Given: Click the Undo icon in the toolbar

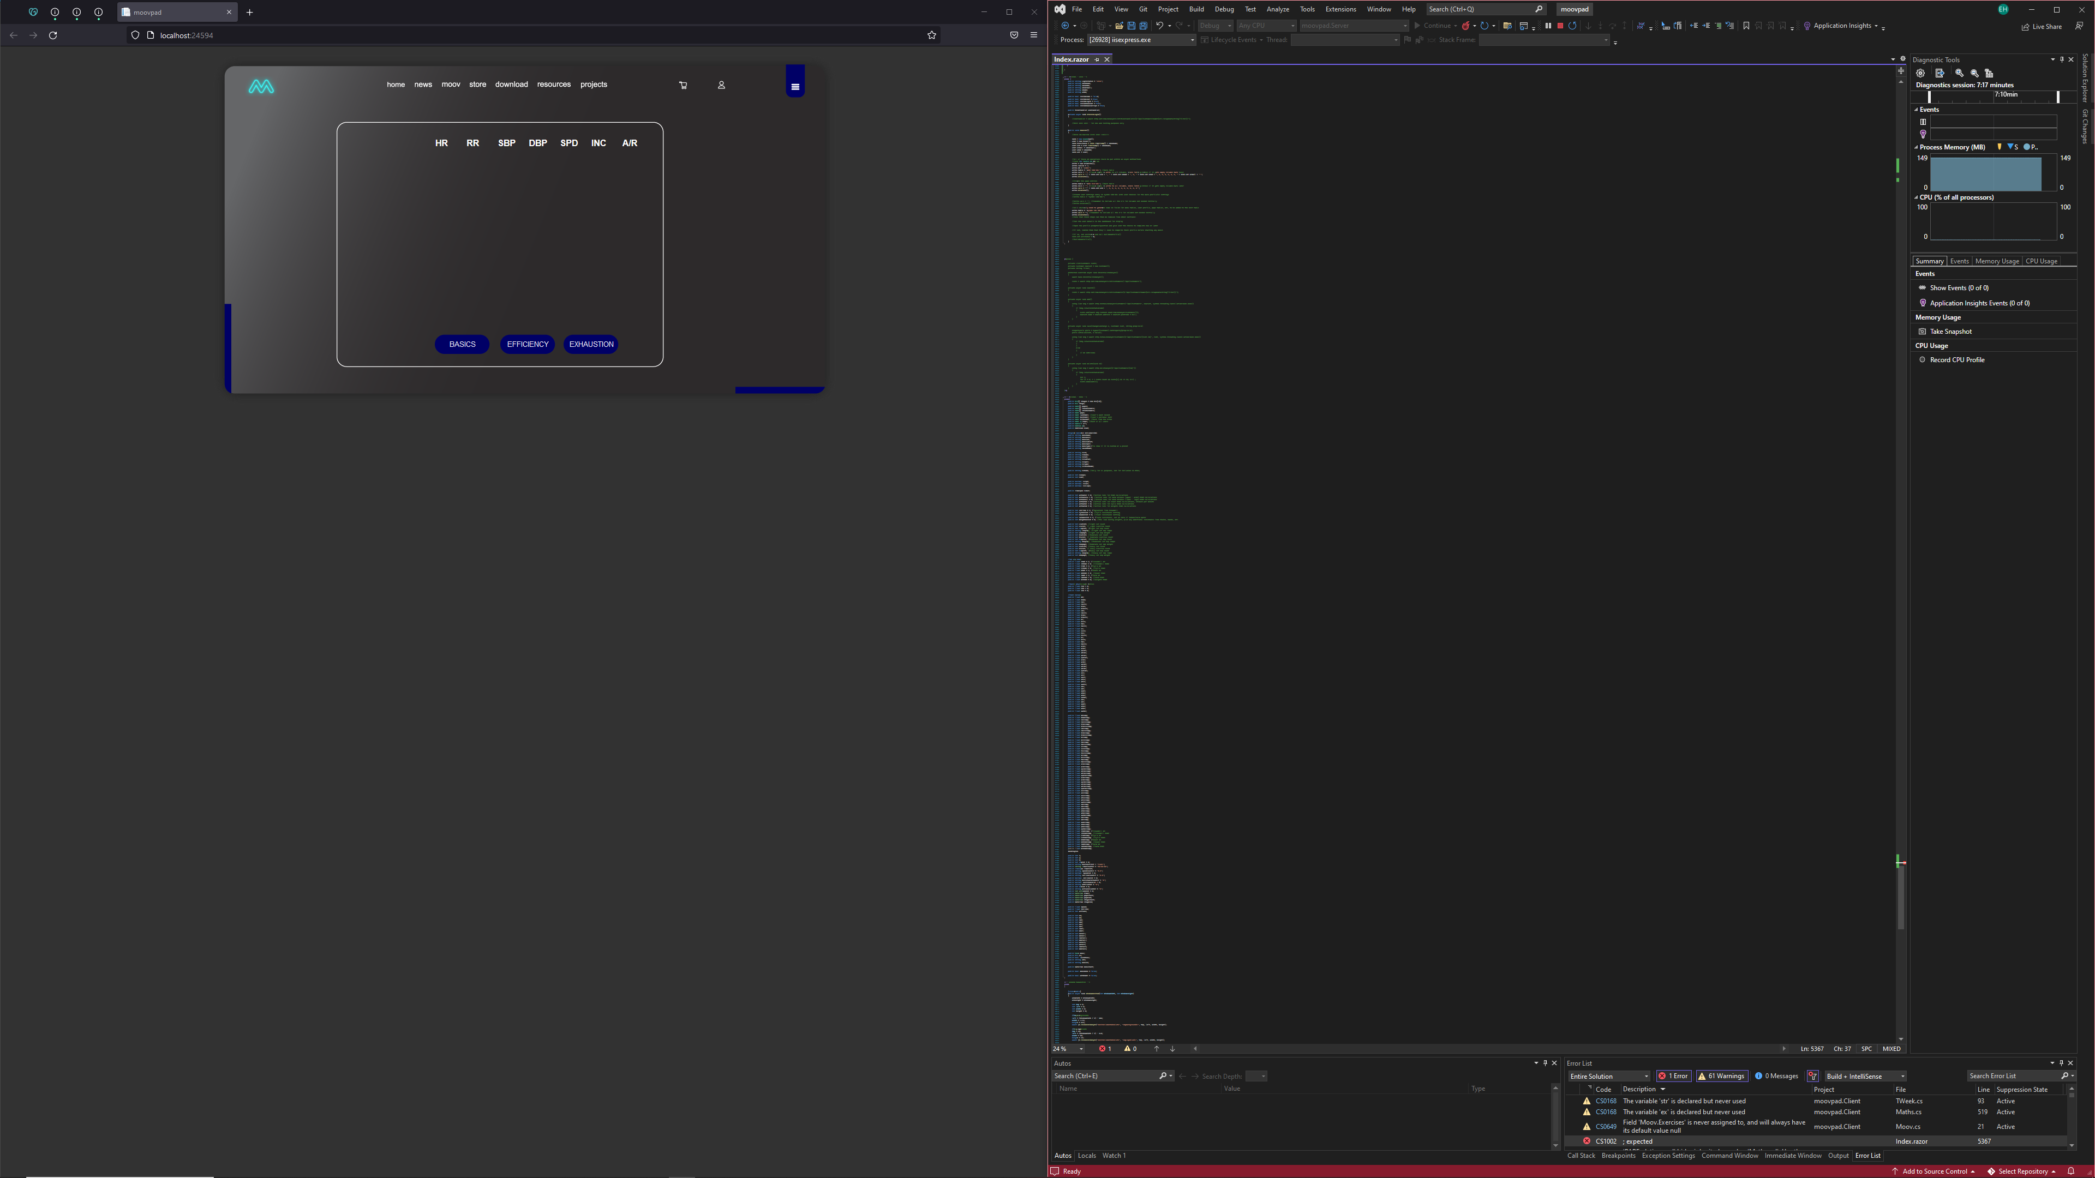Looking at the screenshot, I should (x=1160, y=26).
